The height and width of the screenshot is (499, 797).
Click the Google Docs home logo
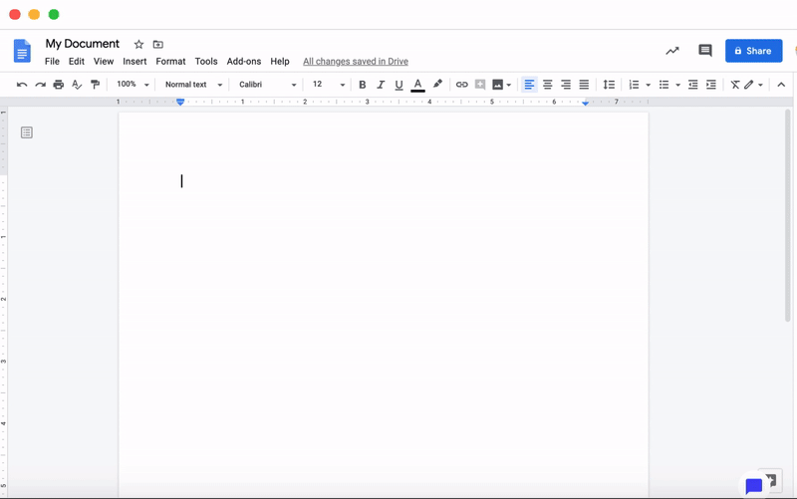22,51
